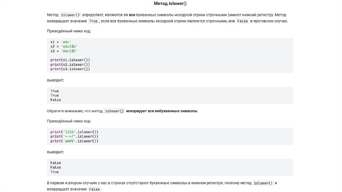Click the code line s3 = 'Abc1$D'
Image resolution: width=342 pixels, height=192 pixels.
(x=64, y=51)
